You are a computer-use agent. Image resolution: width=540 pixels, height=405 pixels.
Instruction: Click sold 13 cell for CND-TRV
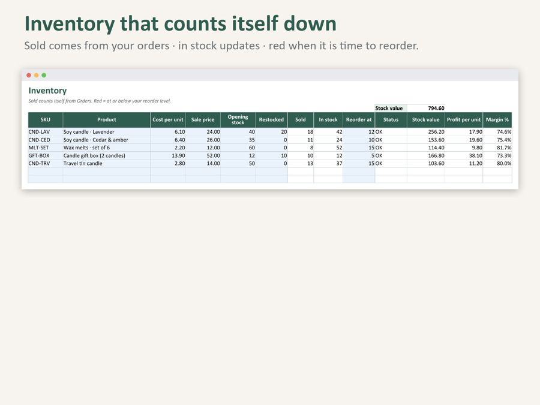click(x=301, y=164)
